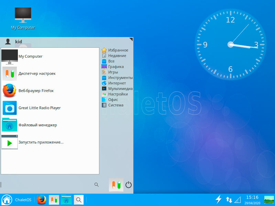Launch Firefox from the taskbar
Image resolution: width=275 pixels, height=206 pixels.
point(42,200)
